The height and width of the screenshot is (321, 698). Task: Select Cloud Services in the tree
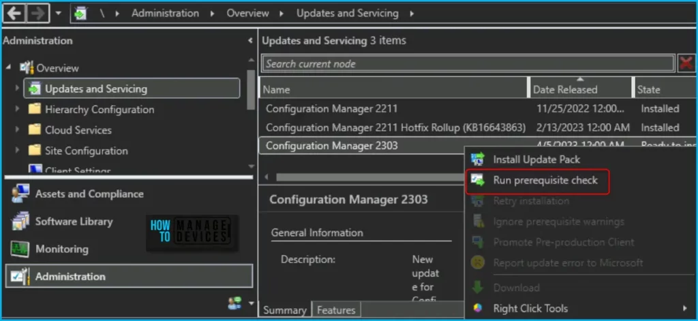(78, 130)
